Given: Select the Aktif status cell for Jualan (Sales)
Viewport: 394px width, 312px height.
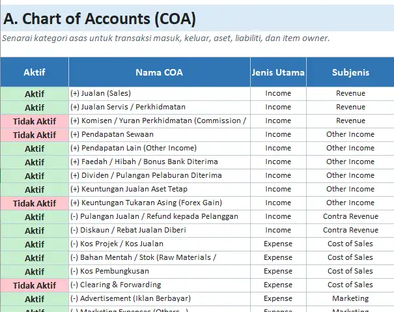Looking at the screenshot, I should pos(35,93).
